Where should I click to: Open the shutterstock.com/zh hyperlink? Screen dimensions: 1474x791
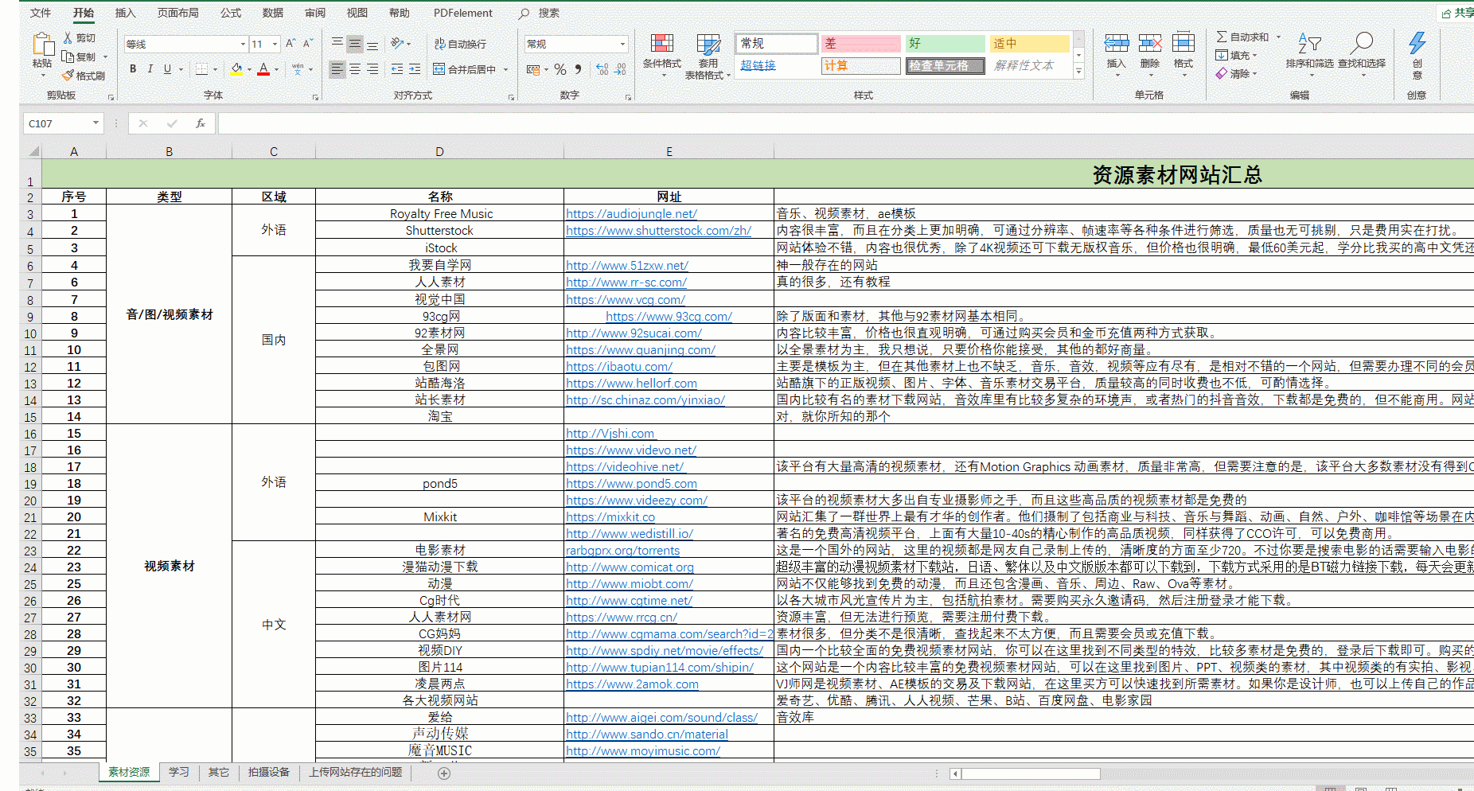coord(659,230)
